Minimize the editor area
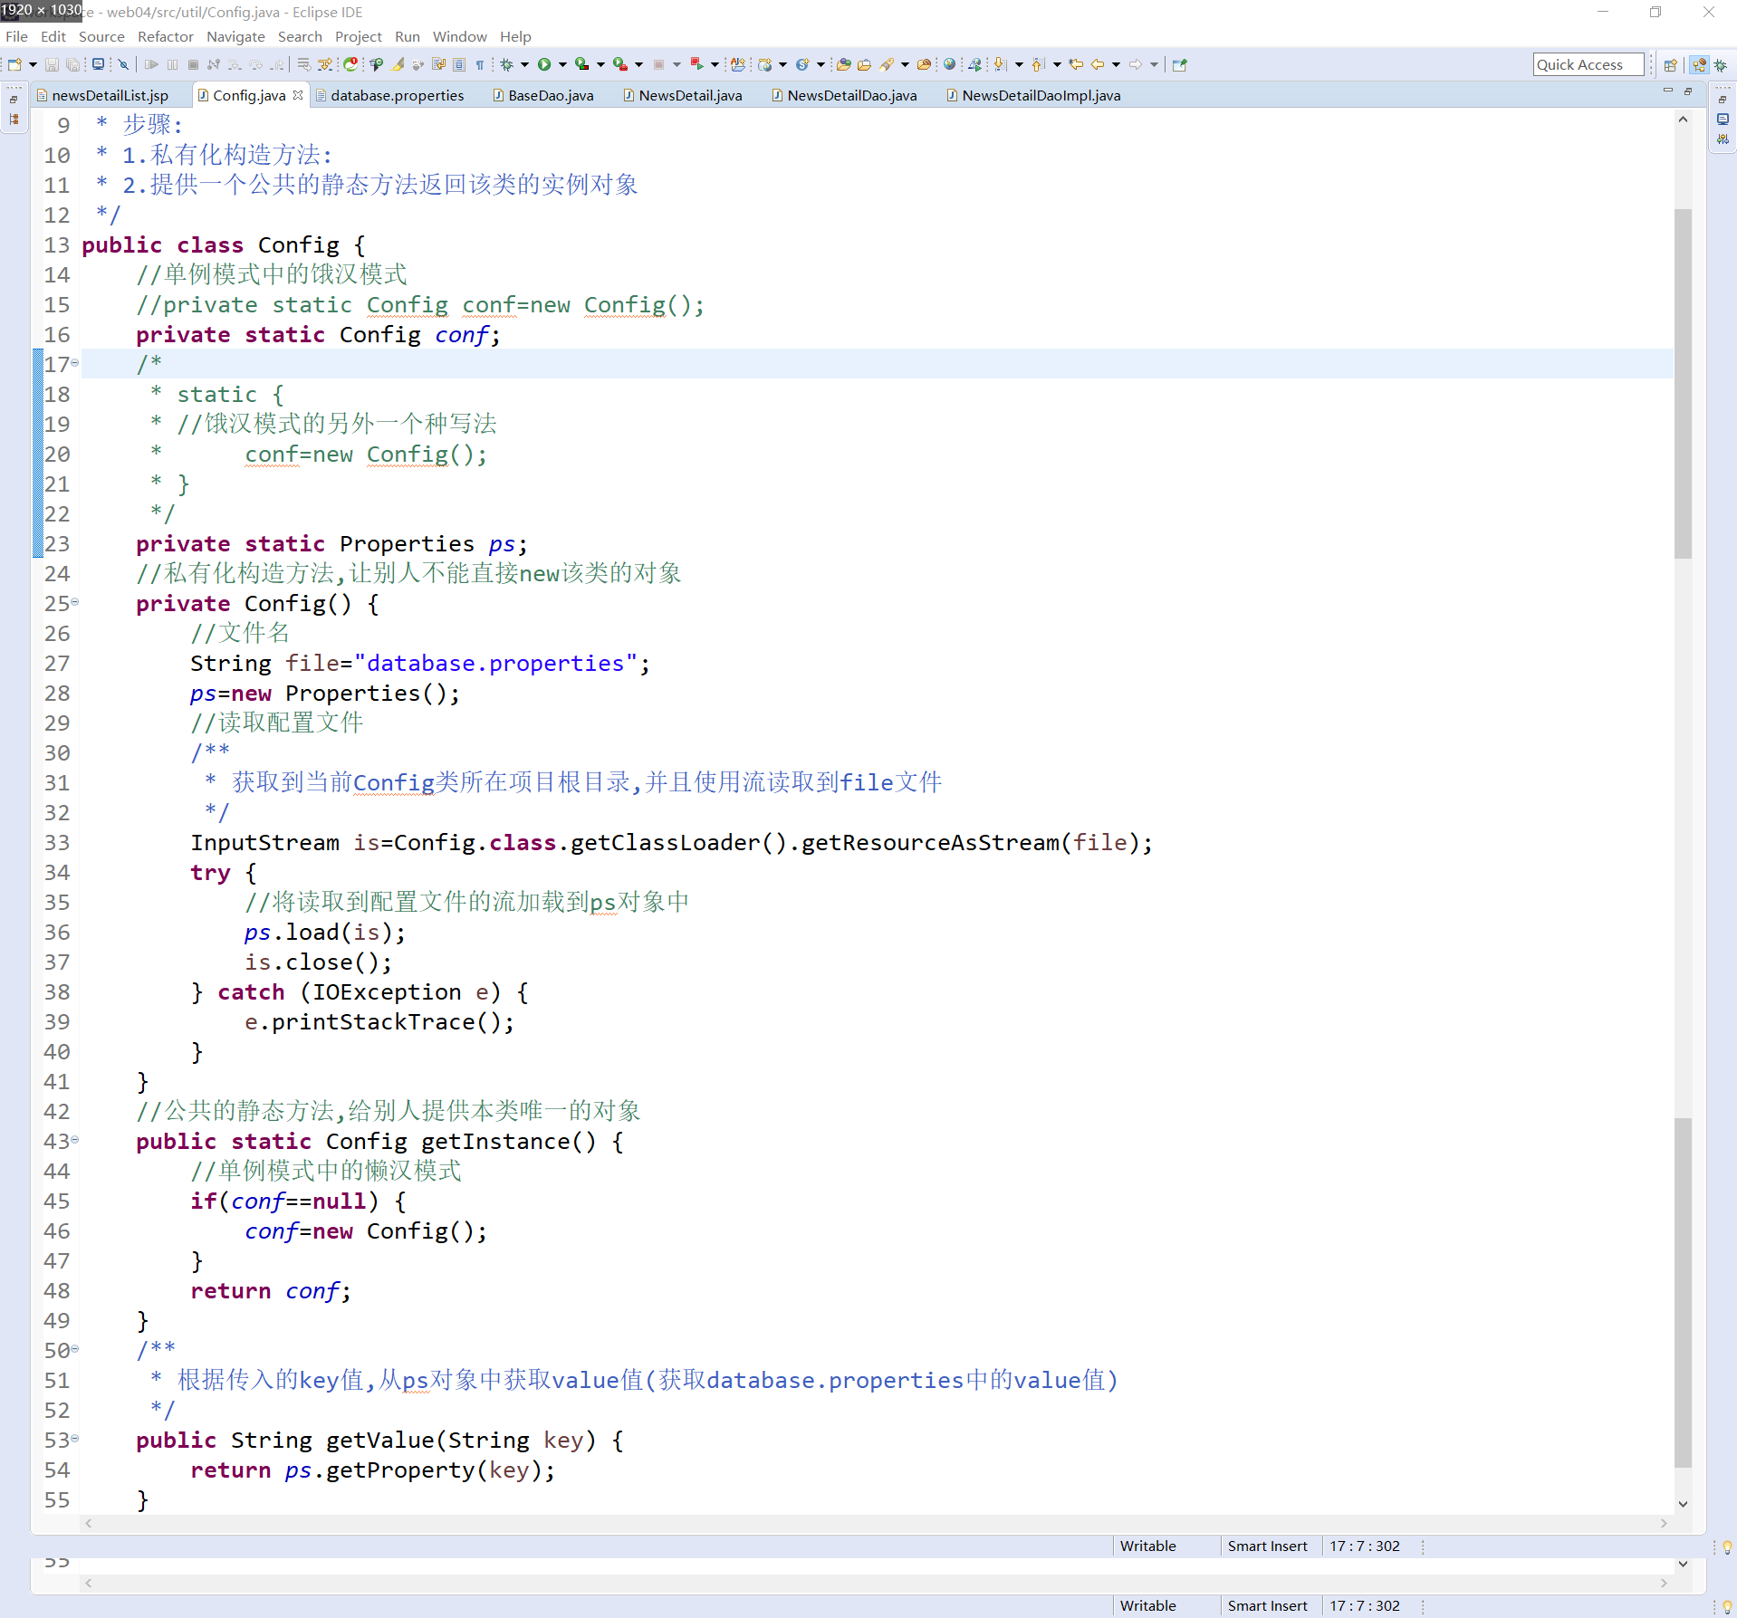This screenshot has width=1737, height=1618. (x=1668, y=91)
